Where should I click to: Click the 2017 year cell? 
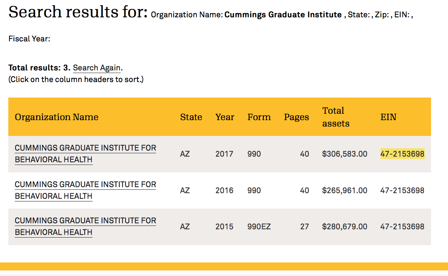[x=224, y=154]
